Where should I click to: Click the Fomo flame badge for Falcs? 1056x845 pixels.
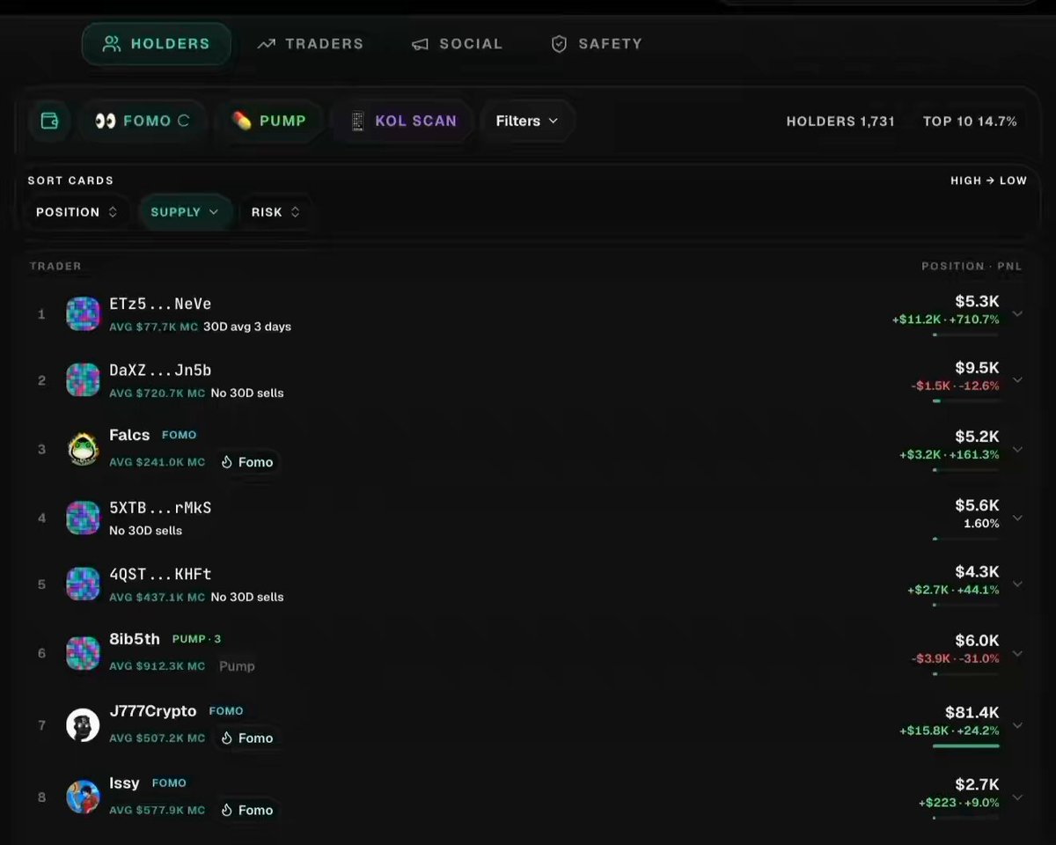pos(247,462)
